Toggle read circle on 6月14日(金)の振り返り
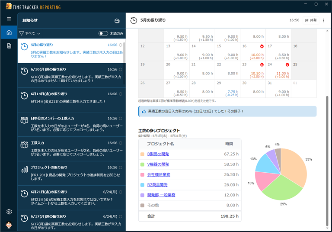Viewport: 332px width, 232px height. coord(121,94)
